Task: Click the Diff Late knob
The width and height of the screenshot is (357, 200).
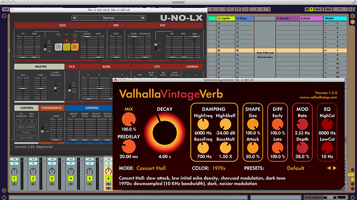Action: pyautogui.click(x=278, y=148)
